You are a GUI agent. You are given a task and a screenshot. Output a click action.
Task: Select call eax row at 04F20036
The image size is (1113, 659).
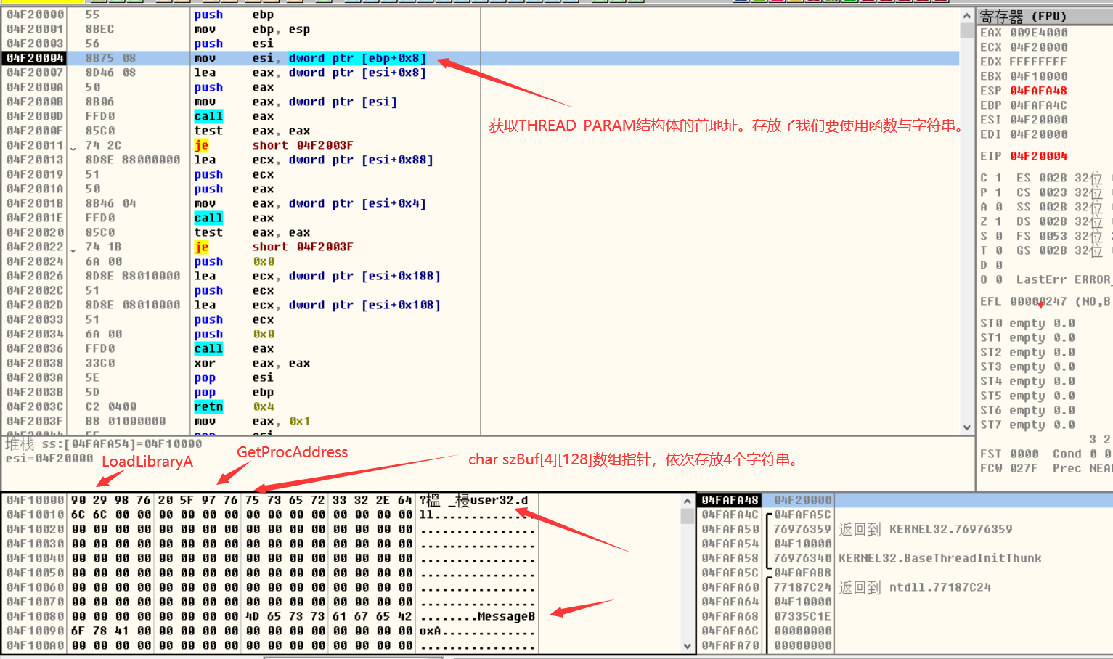point(481,348)
